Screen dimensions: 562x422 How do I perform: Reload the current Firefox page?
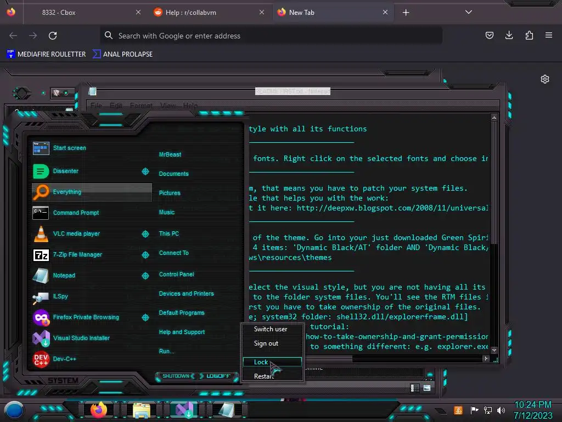coord(53,36)
